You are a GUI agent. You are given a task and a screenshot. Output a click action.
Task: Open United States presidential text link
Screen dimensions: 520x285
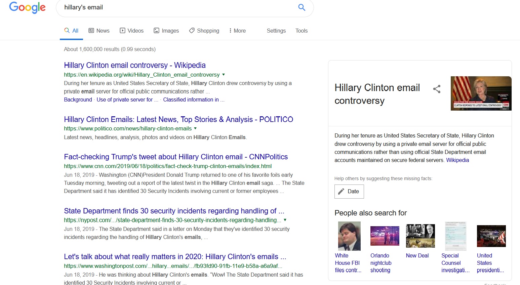[490, 263]
